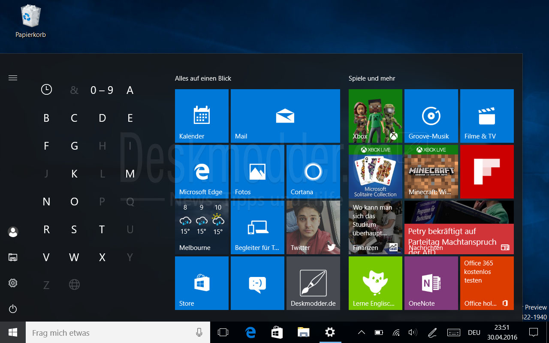Open the feedback smiley chat tile
The width and height of the screenshot is (549, 343).
[257, 283]
